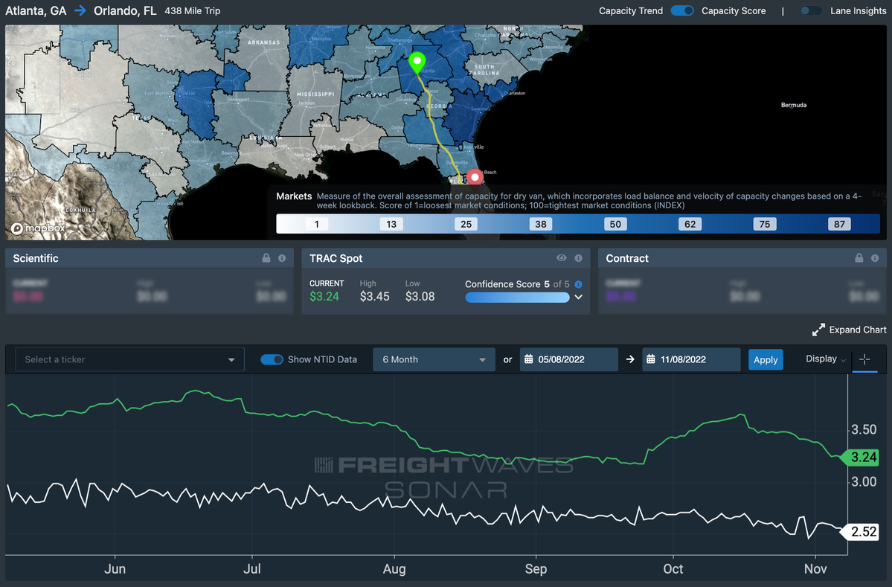Open the 6 Month range dropdown
The height and width of the screenshot is (587, 892).
click(434, 359)
